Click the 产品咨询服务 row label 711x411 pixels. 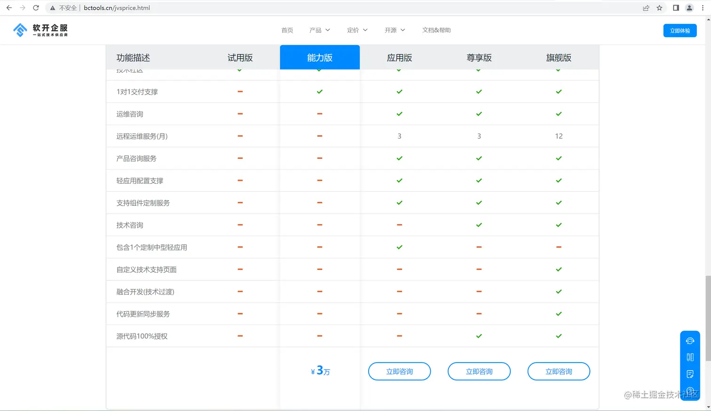pyautogui.click(x=136, y=158)
